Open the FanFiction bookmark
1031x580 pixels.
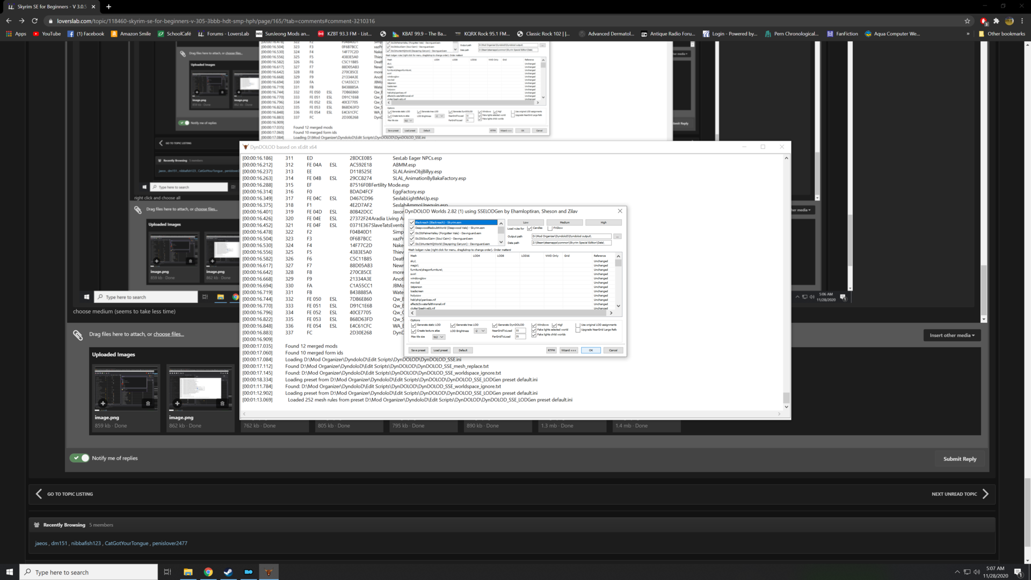click(x=843, y=33)
